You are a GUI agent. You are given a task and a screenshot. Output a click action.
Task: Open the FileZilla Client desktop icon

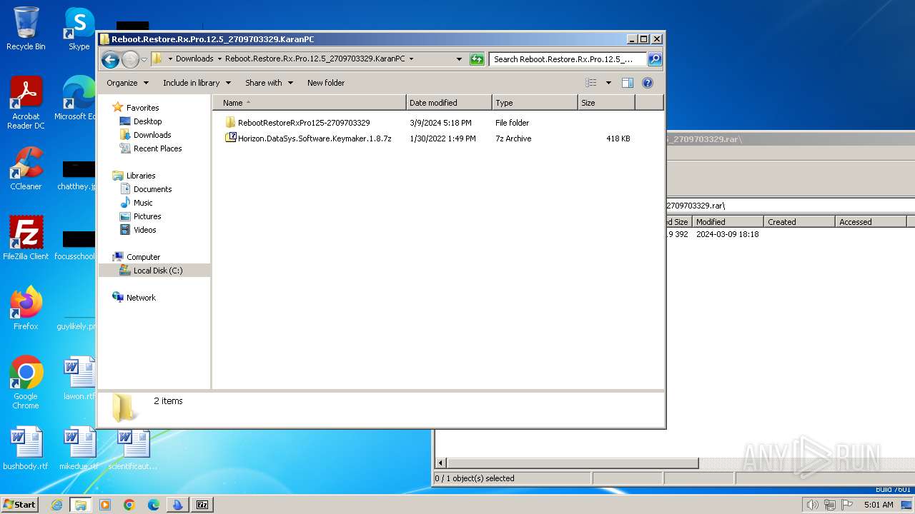26,238
